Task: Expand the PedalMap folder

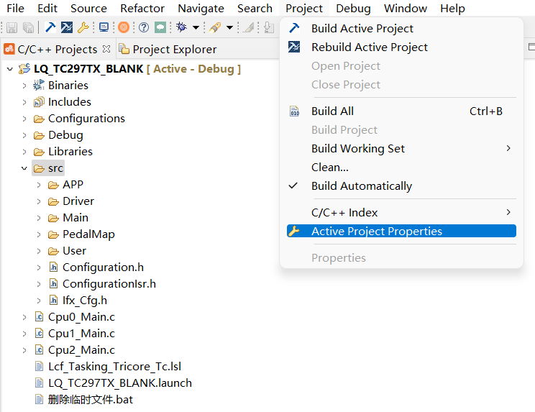Action: click(39, 234)
